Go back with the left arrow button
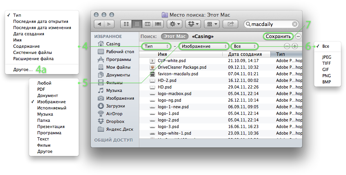 pyautogui.click(x=99, y=24)
